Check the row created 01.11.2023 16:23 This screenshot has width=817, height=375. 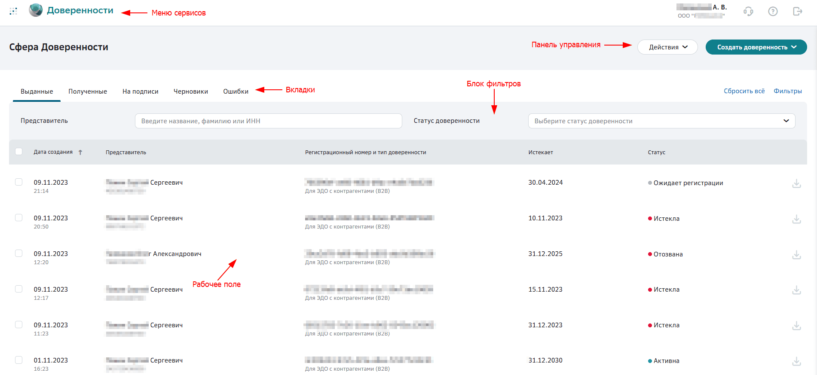pyautogui.click(x=18, y=360)
